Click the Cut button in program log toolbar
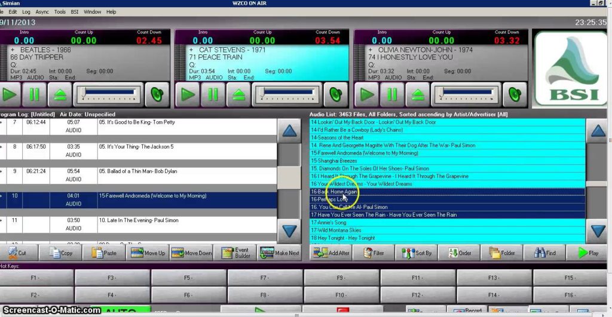Viewport: 612px width, 317px height. pos(16,253)
